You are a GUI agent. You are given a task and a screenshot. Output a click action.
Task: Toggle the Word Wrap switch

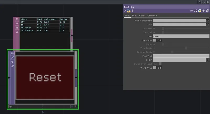(x=155, y=68)
